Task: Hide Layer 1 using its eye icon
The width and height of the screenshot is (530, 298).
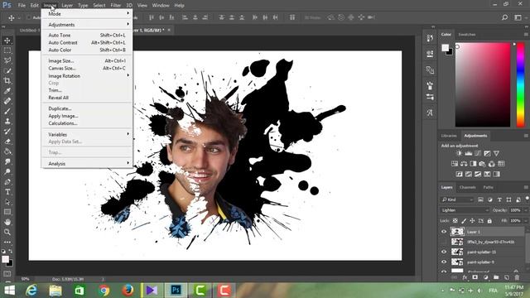Action: tap(444, 232)
